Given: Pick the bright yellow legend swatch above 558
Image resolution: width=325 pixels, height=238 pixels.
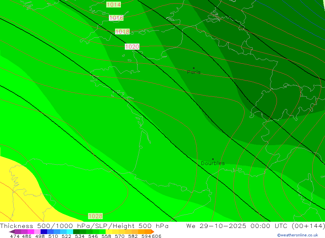Looking at the screenshot, I should point(109,232).
